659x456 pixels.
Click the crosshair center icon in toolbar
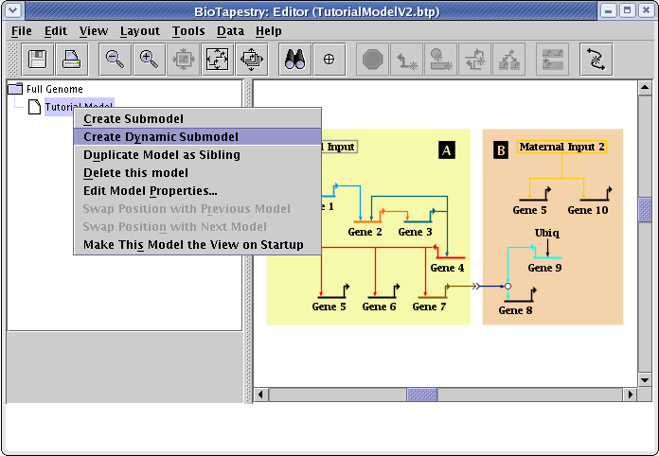[x=329, y=60]
